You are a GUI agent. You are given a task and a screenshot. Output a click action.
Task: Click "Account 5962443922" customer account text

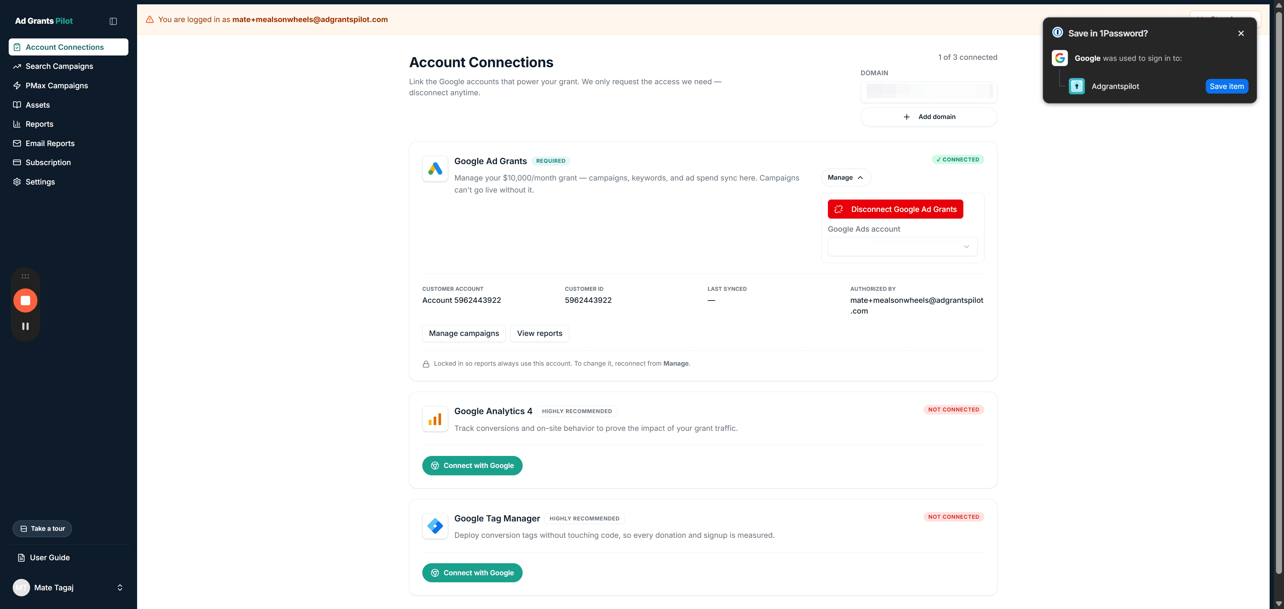[461, 300]
